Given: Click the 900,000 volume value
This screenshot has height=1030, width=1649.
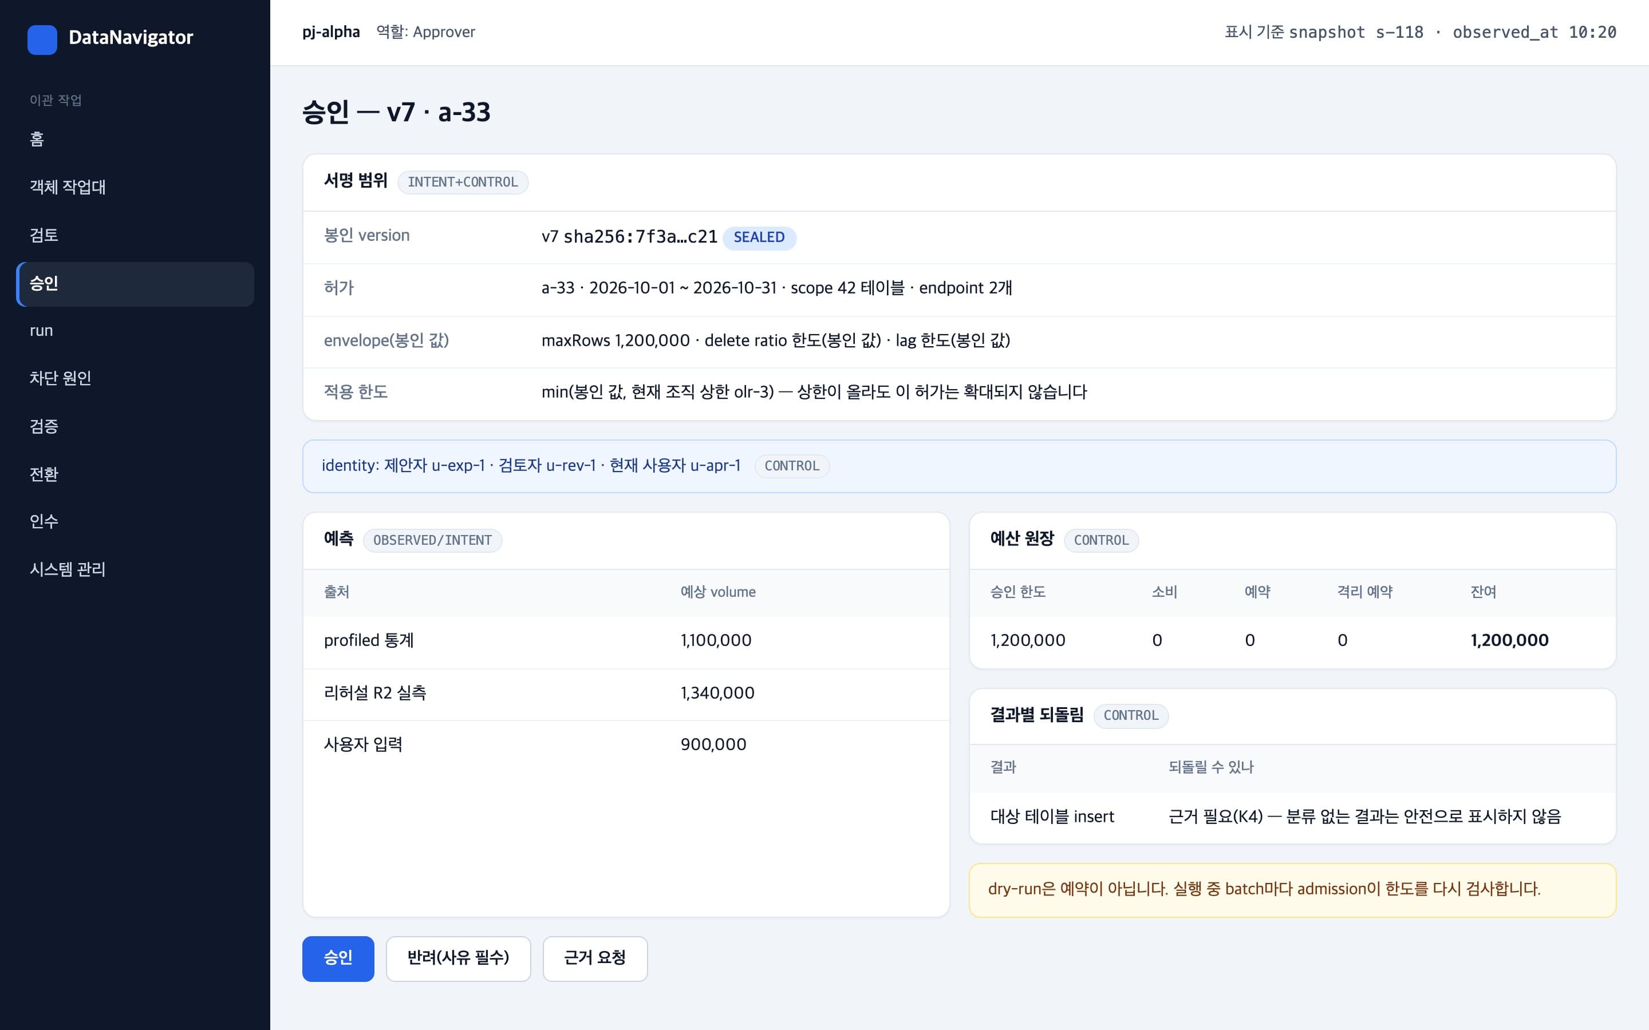Looking at the screenshot, I should 713,745.
